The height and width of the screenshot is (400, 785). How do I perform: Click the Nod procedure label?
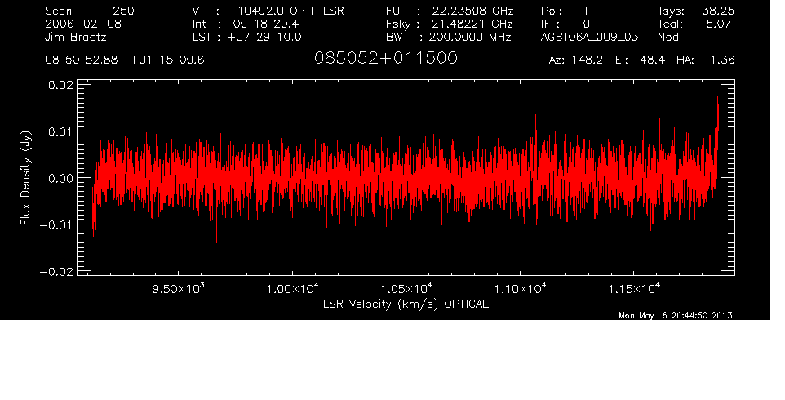(x=668, y=37)
